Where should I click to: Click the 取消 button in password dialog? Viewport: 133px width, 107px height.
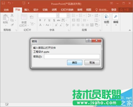(x=92, y=63)
